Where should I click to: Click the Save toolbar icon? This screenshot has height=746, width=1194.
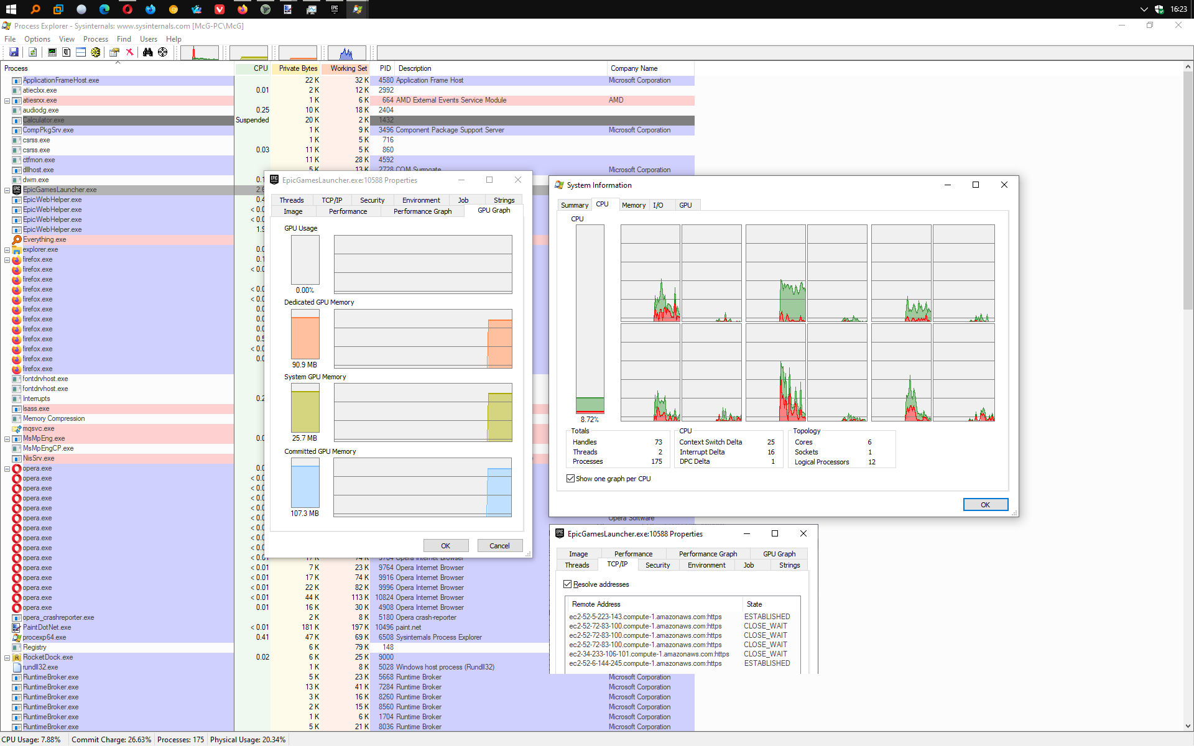coord(14,53)
